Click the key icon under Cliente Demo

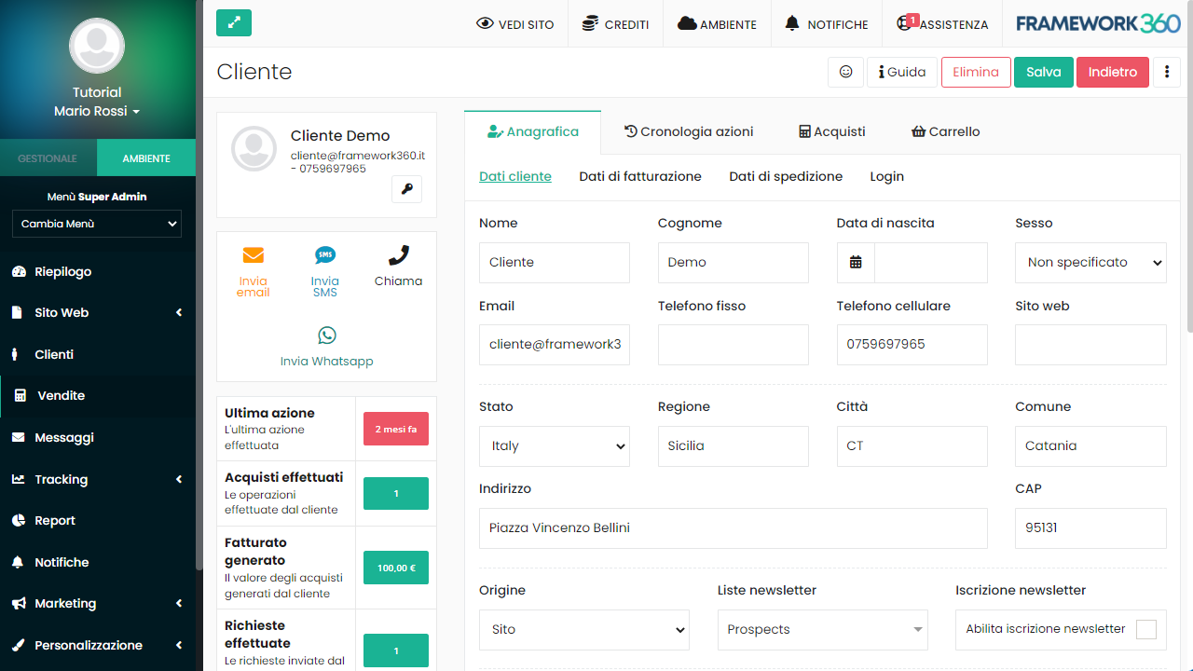coord(406,189)
